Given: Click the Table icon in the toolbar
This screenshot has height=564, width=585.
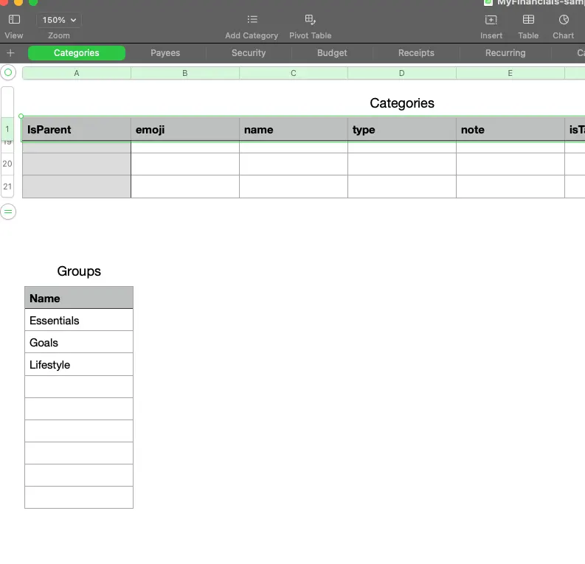Looking at the screenshot, I should (x=528, y=20).
